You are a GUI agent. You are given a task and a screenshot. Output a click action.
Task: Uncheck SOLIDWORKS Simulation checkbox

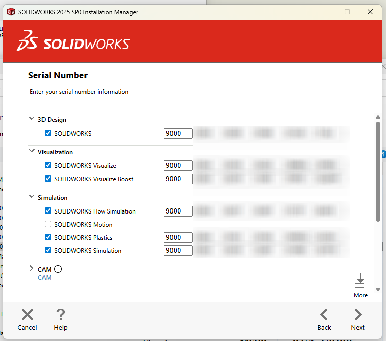(48, 250)
